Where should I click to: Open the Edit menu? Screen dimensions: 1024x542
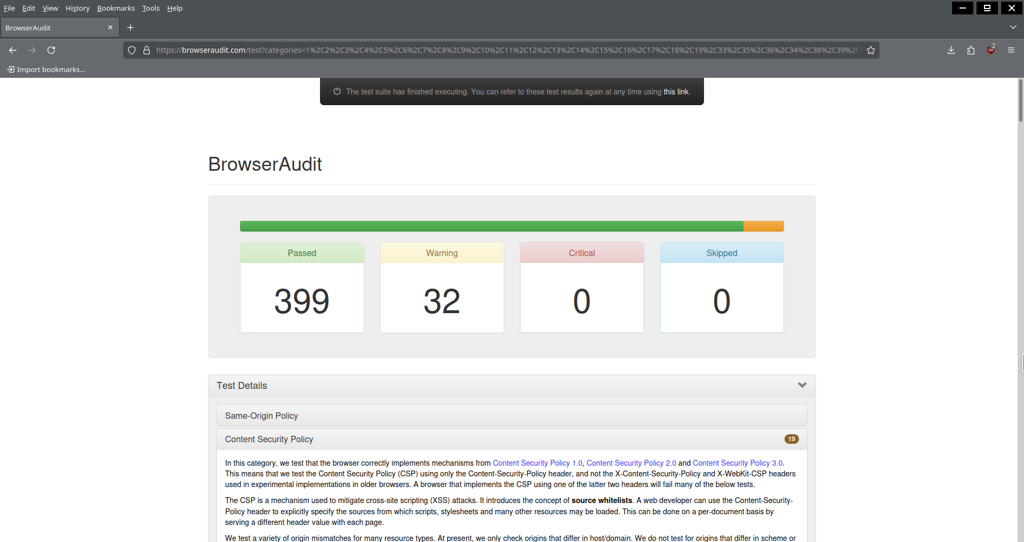tap(29, 8)
